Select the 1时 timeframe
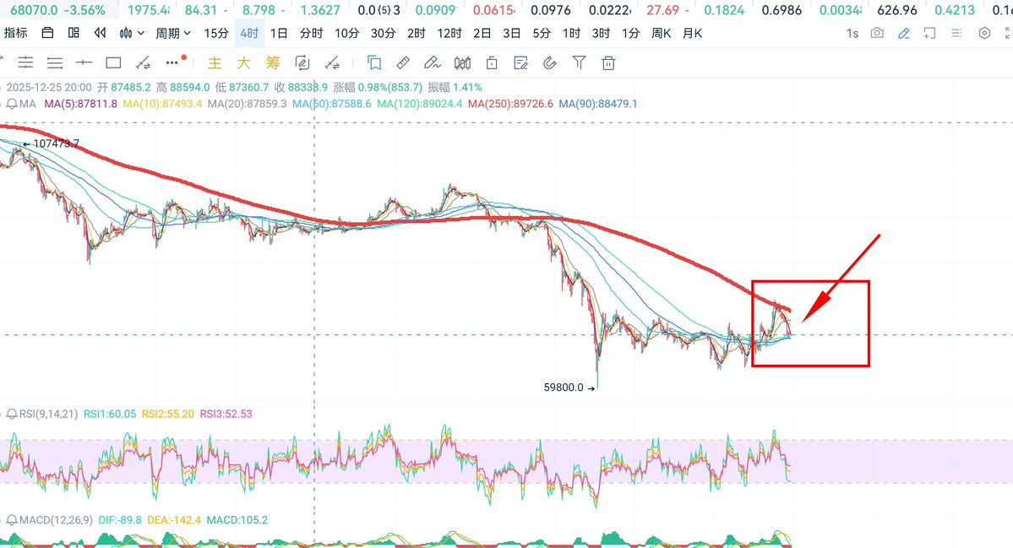 coord(571,33)
